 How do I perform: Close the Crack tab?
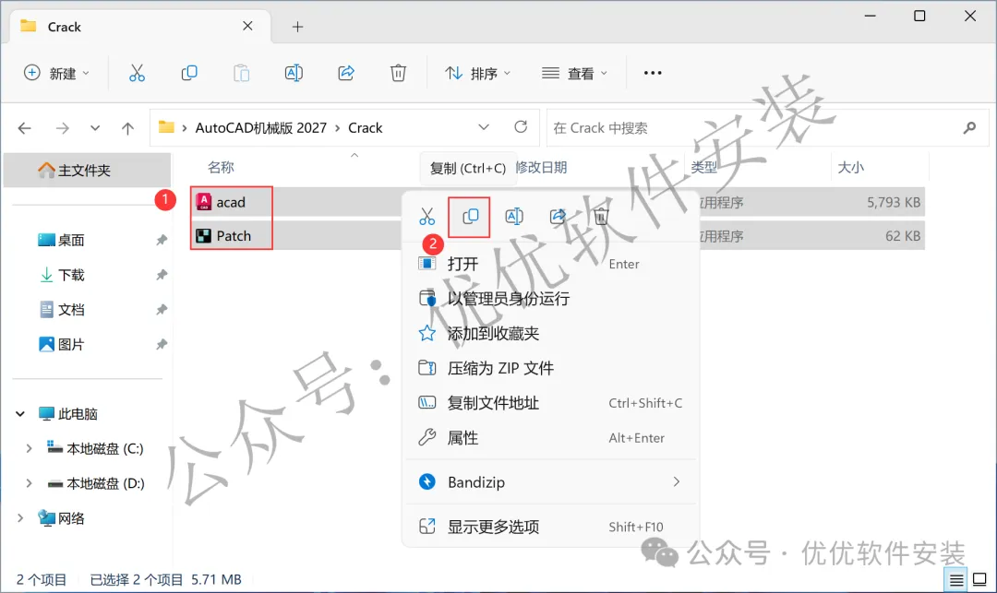point(248,26)
